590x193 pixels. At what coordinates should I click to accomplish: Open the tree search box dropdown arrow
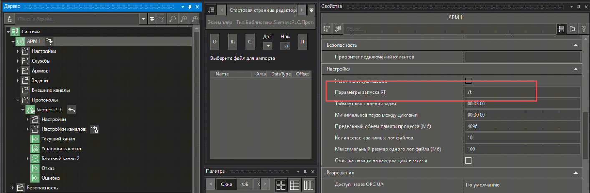pos(144,19)
